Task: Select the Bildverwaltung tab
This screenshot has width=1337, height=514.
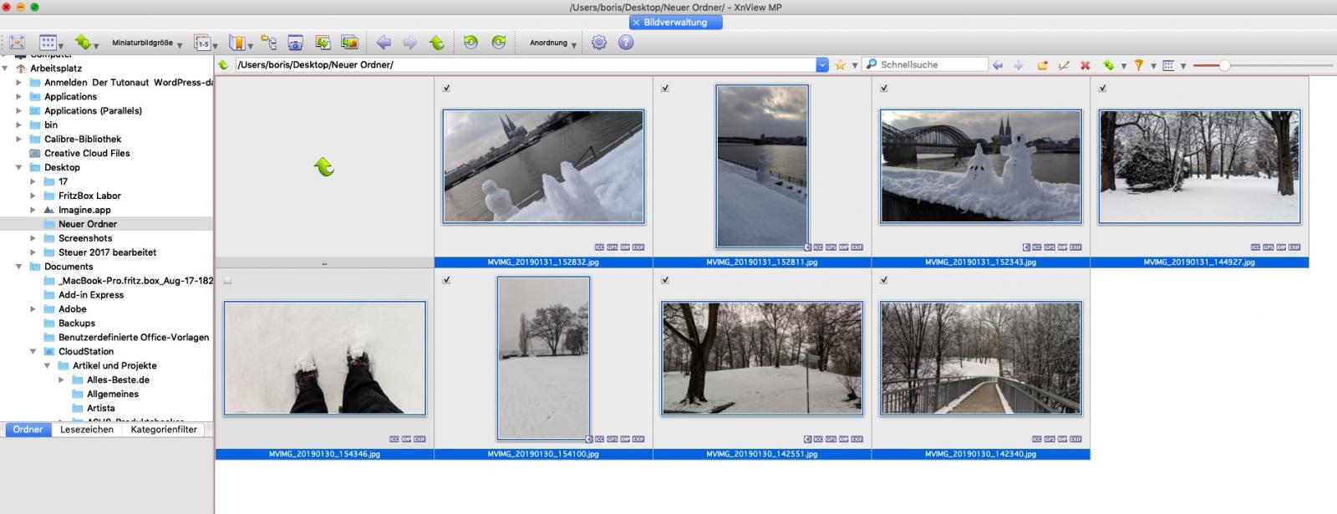Action: (675, 23)
